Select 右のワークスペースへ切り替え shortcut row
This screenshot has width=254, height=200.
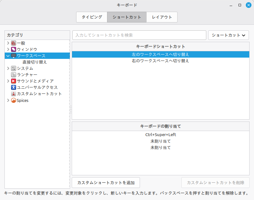pyautogui.click(x=160, y=61)
